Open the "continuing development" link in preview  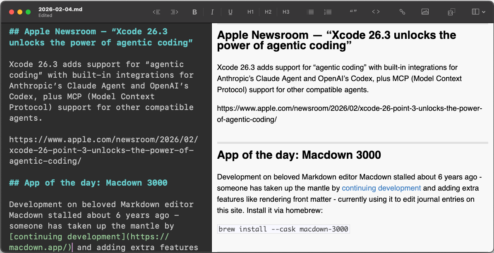pos(381,188)
